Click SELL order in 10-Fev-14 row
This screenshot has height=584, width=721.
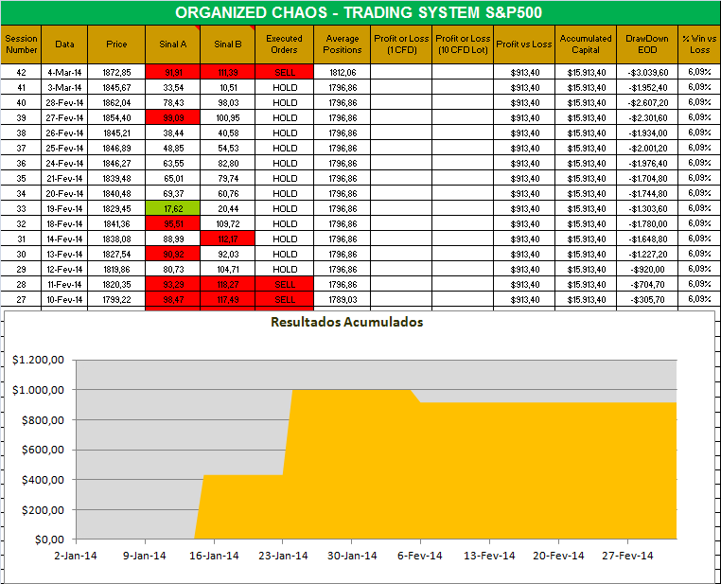tap(284, 300)
